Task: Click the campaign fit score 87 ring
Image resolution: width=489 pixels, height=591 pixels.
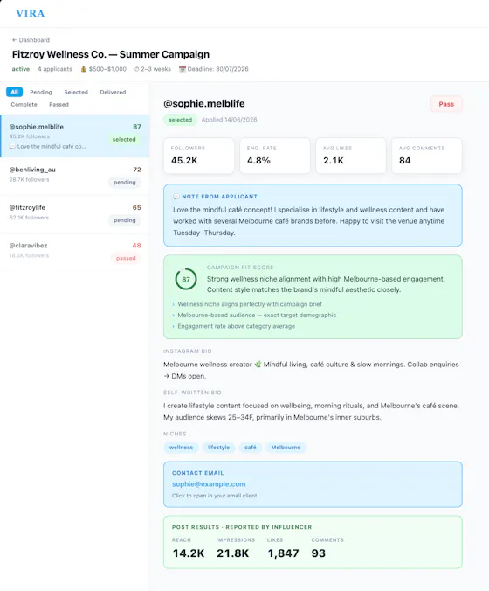Action: pos(186,279)
